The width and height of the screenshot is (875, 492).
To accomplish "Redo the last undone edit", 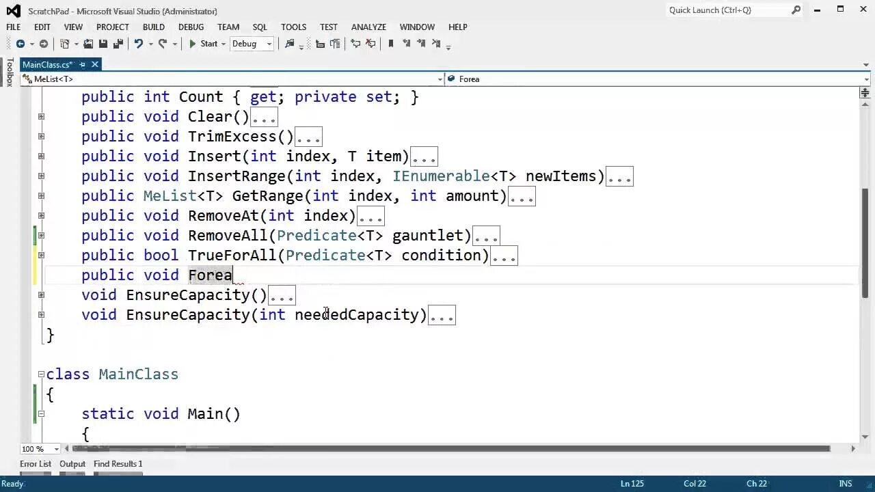I will click(x=163, y=44).
